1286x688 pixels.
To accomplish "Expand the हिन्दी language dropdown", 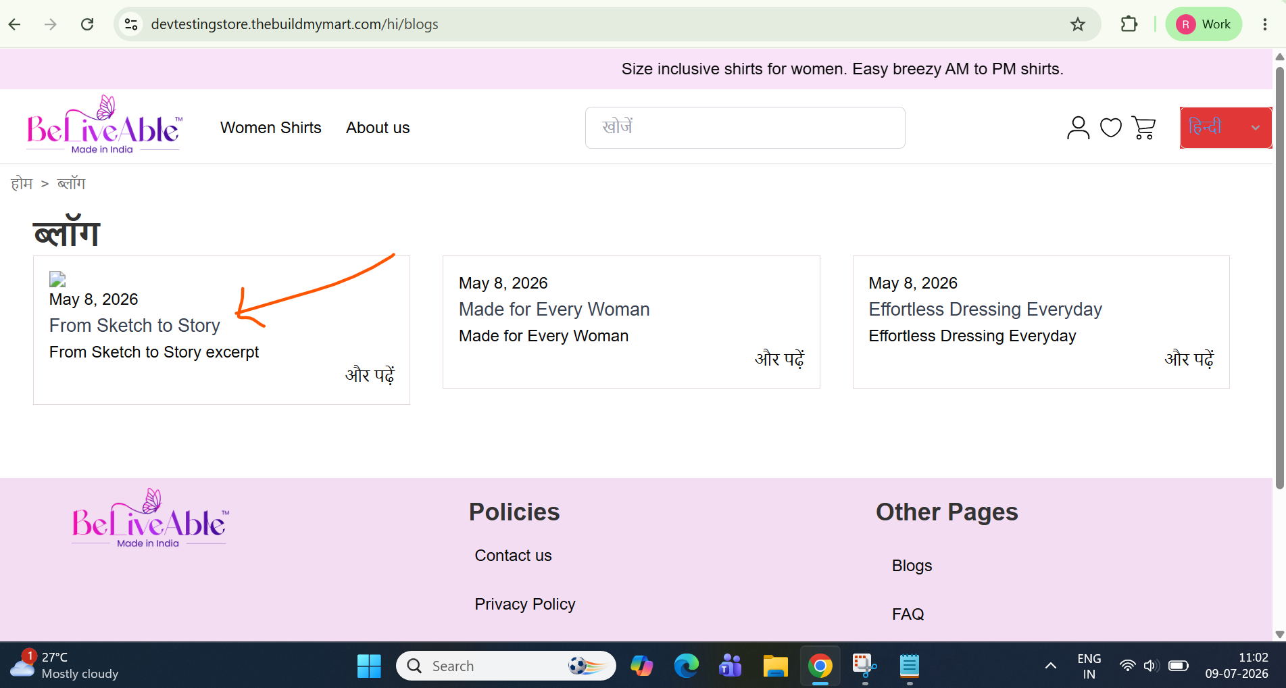I will pyautogui.click(x=1225, y=127).
